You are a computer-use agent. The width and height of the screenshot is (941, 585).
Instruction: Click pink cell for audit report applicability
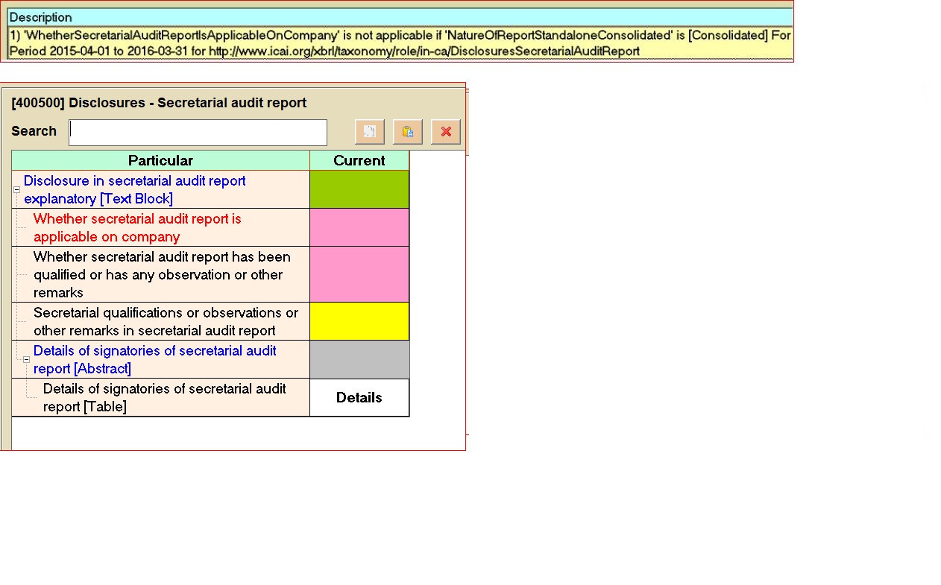click(x=359, y=227)
